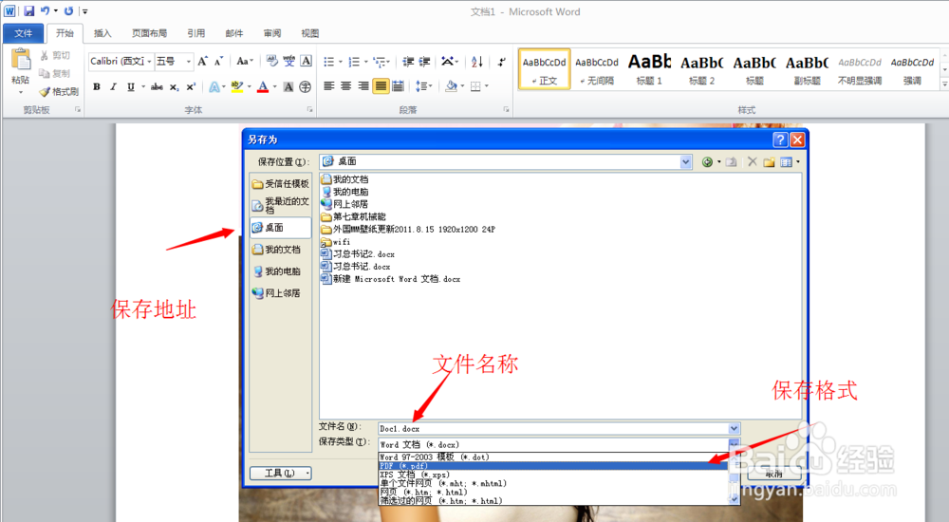The width and height of the screenshot is (949, 522).
Task: Apply the 无间隔 style
Action: [x=597, y=69]
